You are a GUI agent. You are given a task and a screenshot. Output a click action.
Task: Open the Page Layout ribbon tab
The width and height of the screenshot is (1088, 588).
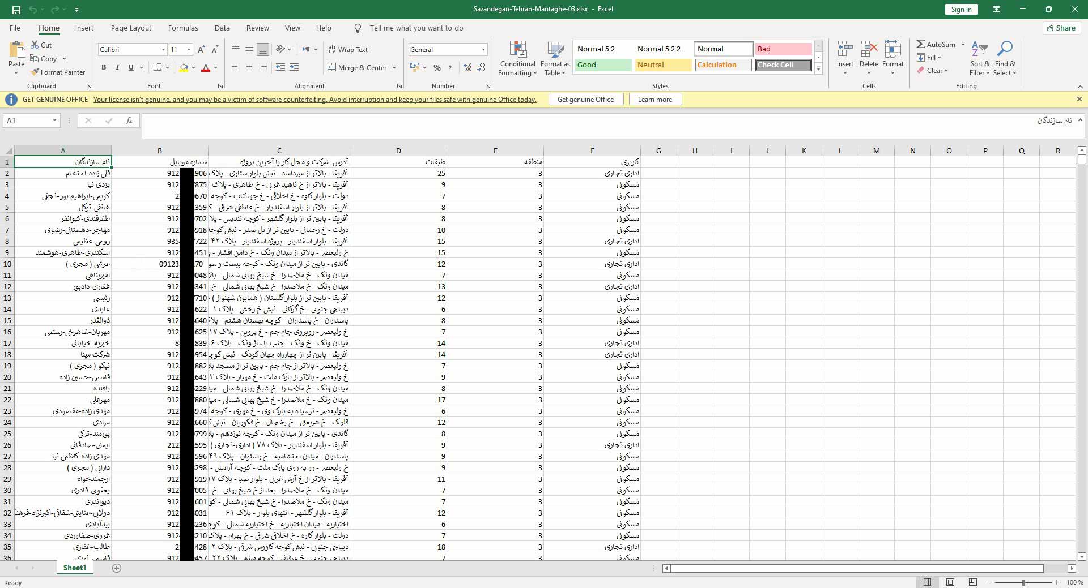pyautogui.click(x=131, y=28)
